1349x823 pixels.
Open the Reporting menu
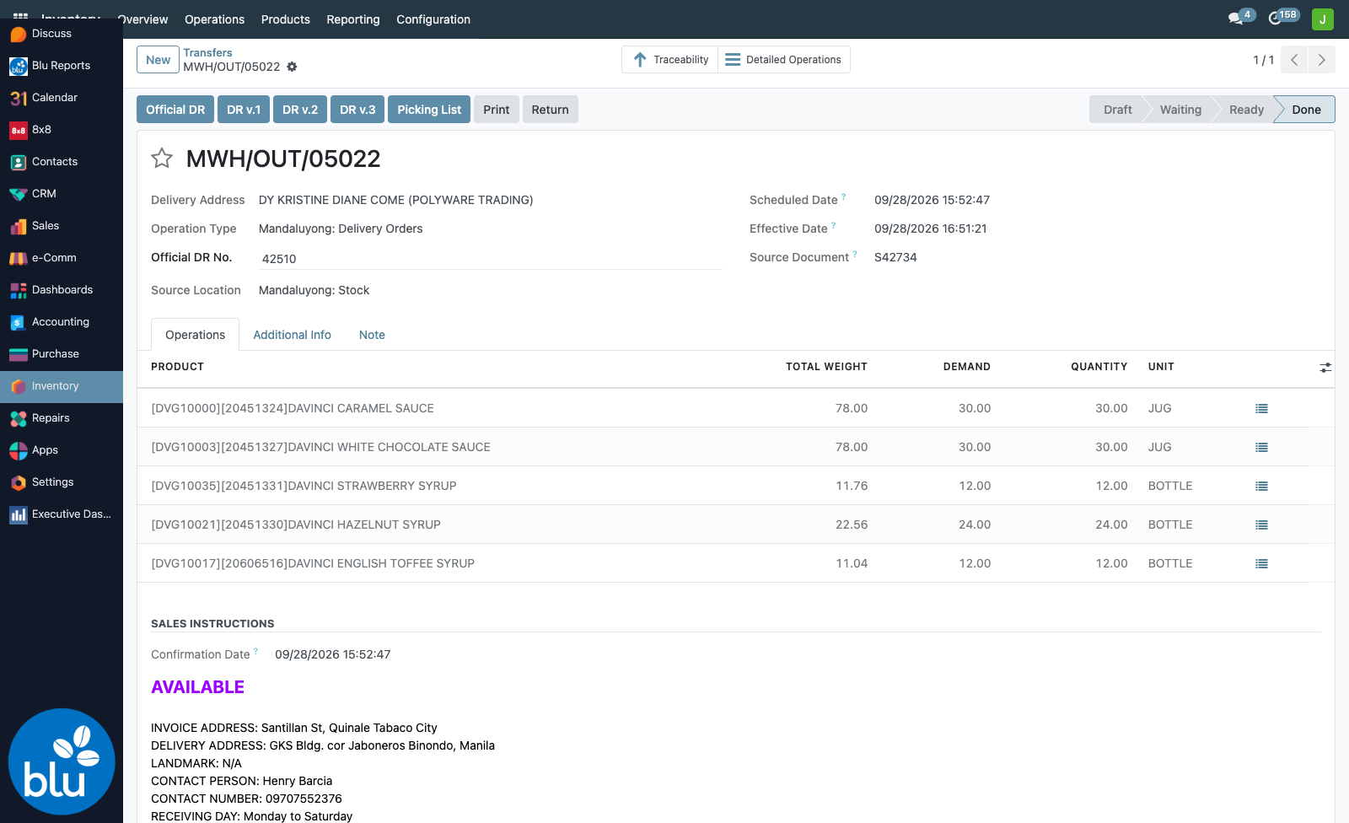point(353,19)
